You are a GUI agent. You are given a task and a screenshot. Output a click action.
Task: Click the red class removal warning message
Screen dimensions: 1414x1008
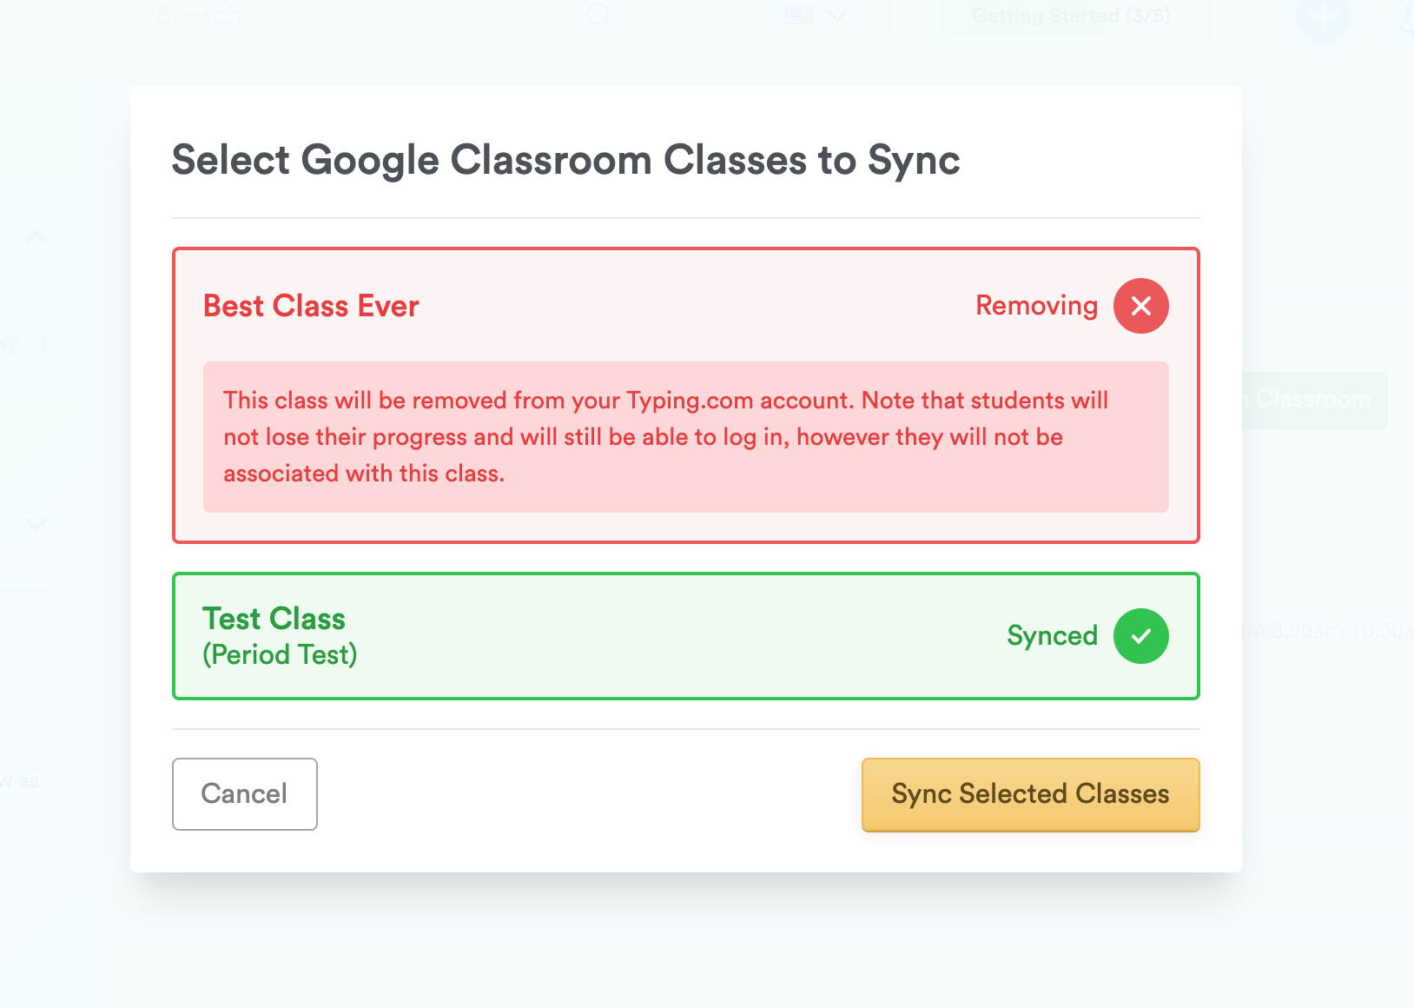[685, 437]
